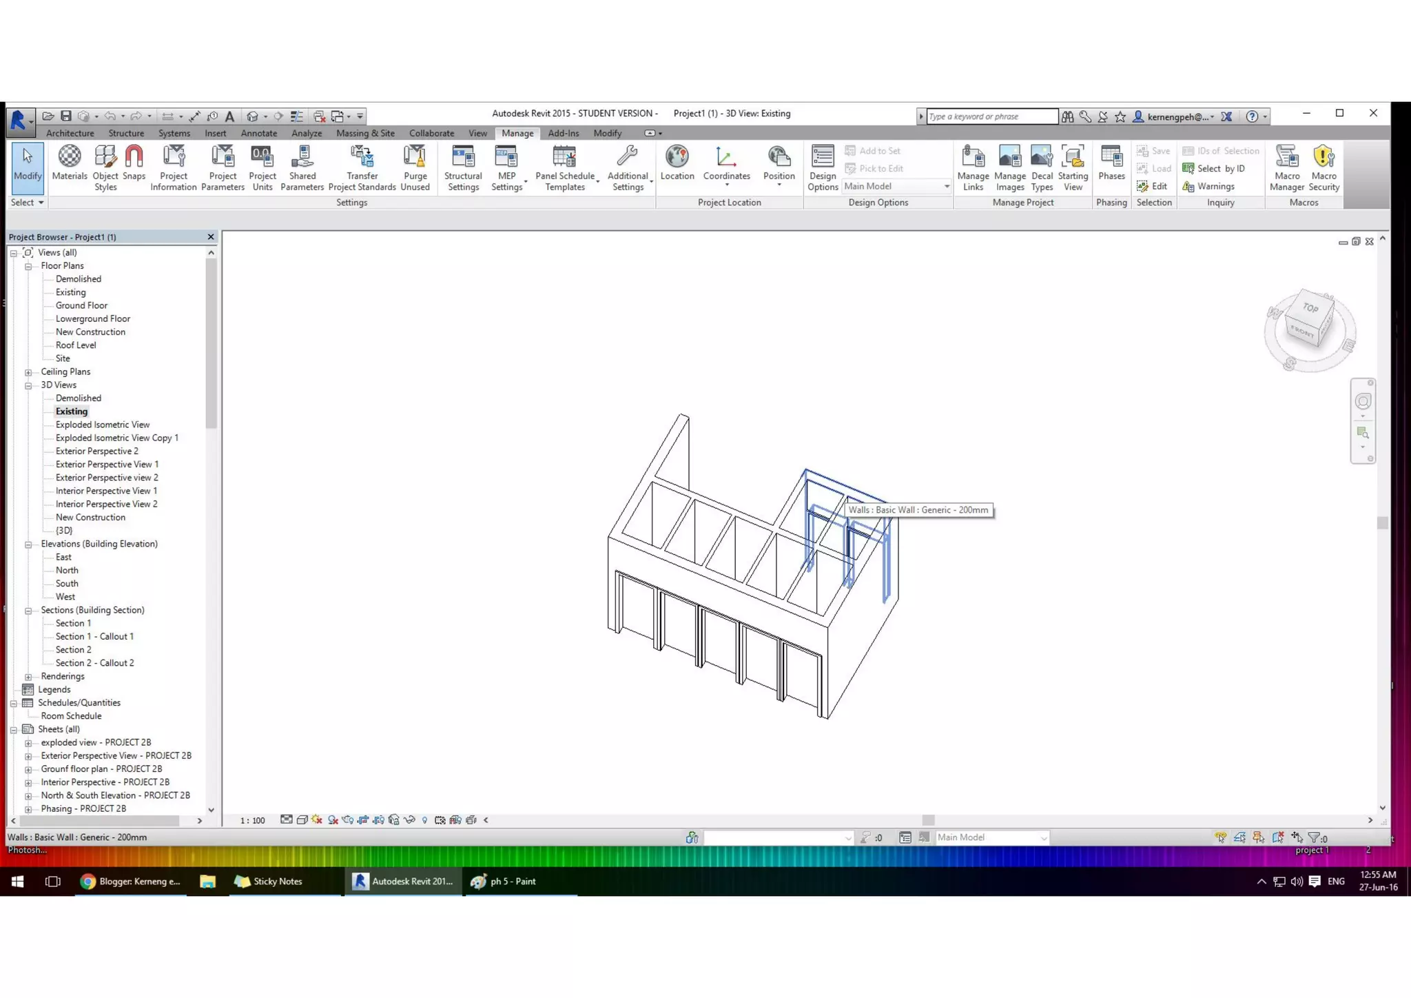Click the keyword search input field

pos(991,116)
